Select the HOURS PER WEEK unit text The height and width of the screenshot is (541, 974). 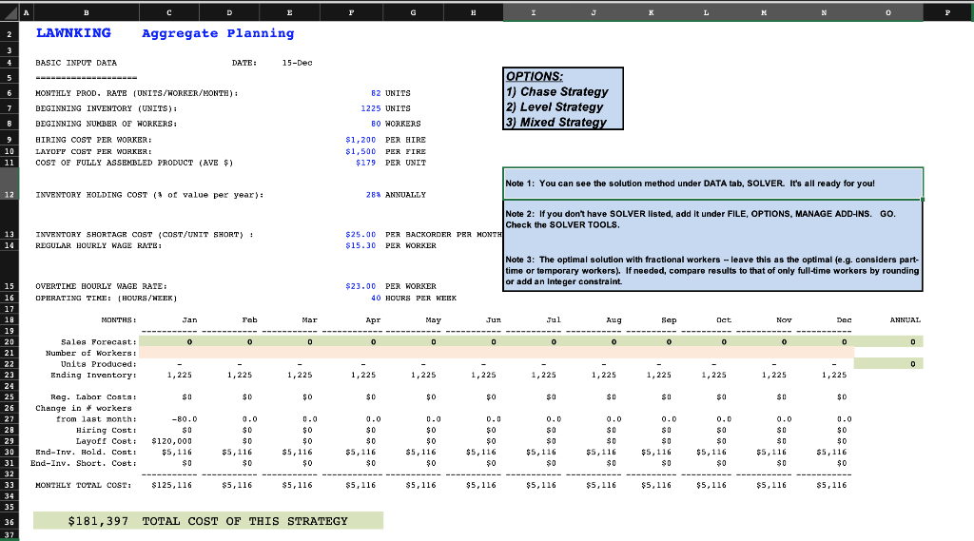(421, 299)
